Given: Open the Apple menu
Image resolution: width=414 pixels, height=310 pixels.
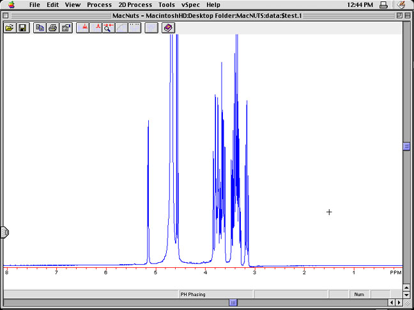Looking at the screenshot, I should pyautogui.click(x=11, y=4).
